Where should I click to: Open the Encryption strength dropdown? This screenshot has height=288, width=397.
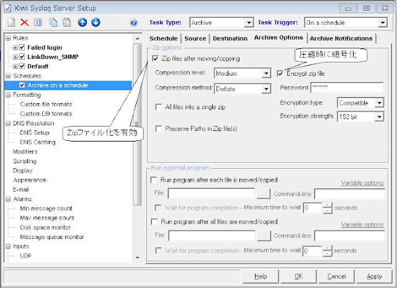coord(379,117)
